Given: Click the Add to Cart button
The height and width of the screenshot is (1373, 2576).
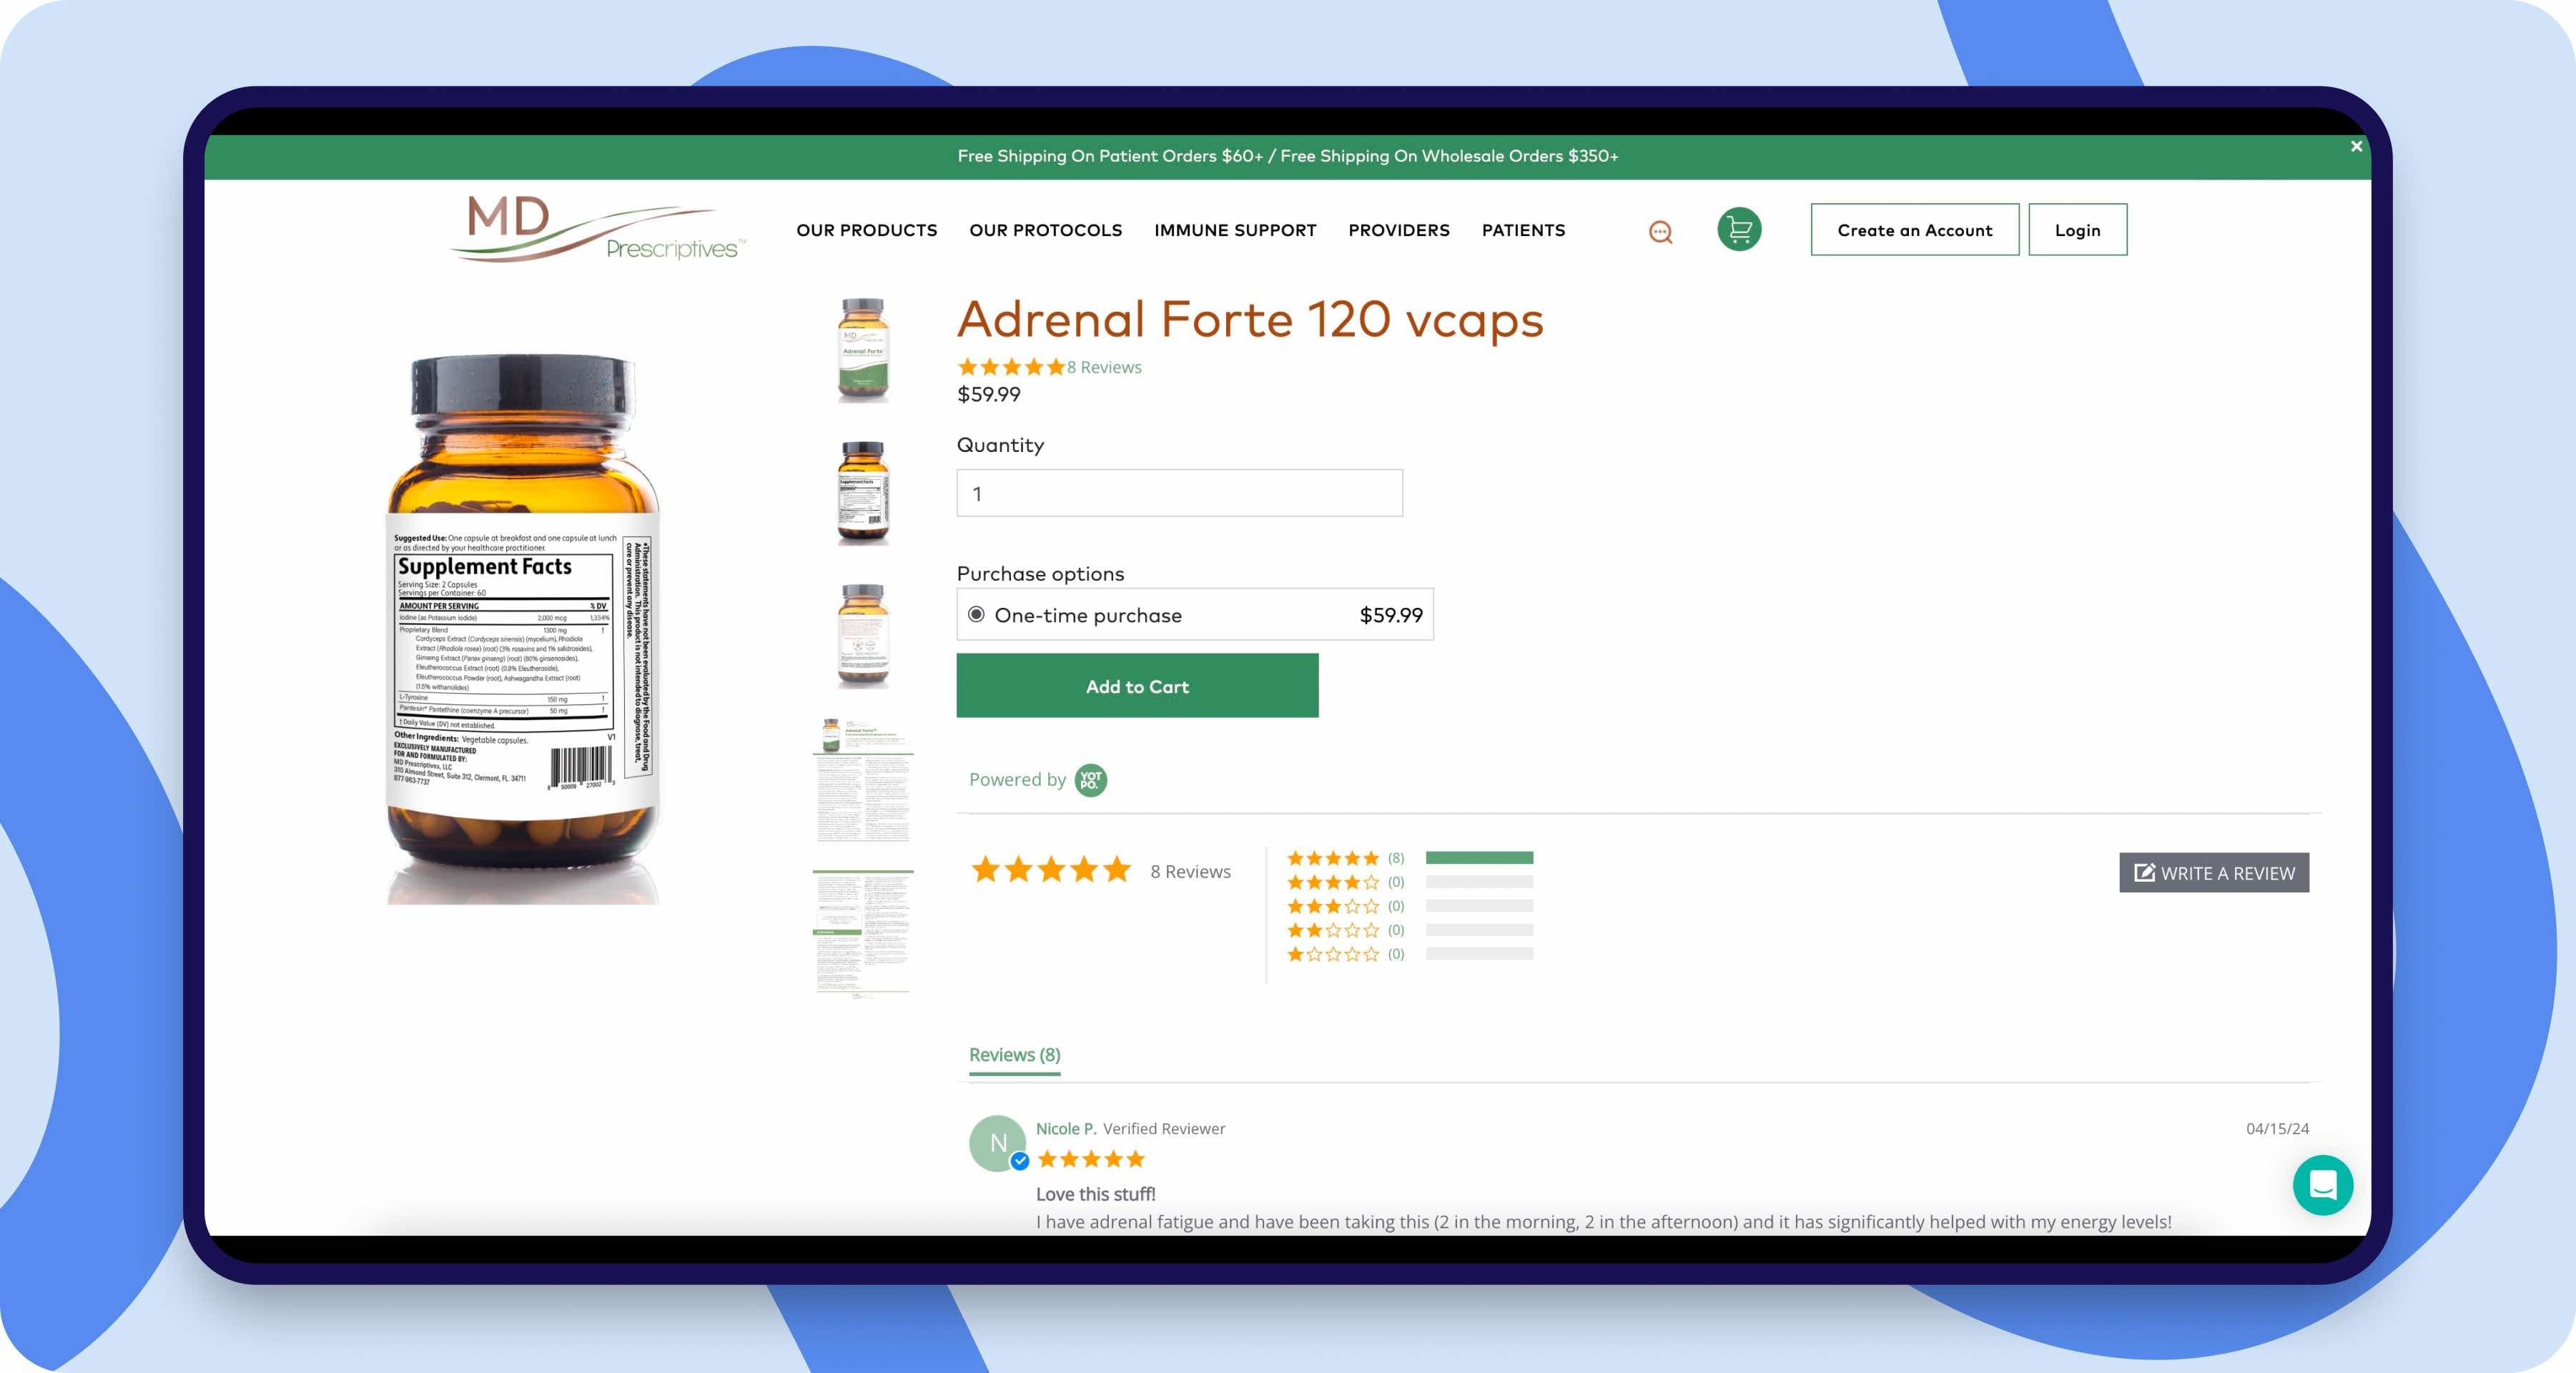Looking at the screenshot, I should pos(1137,686).
